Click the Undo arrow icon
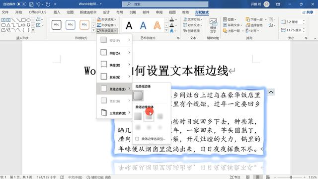Image resolution: width=318 pixels, height=179 pixels. tap(38, 4)
